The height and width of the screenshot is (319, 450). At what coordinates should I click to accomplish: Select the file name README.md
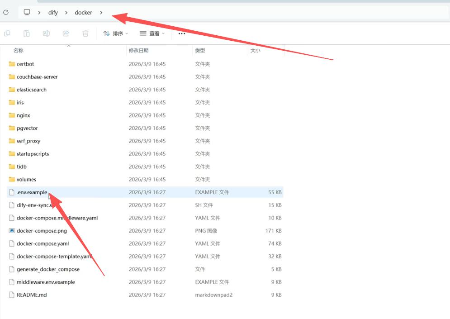(32, 295)
